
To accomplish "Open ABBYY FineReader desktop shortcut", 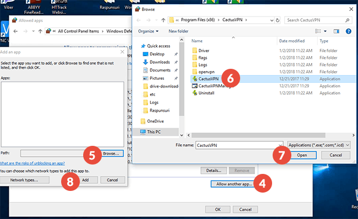I will point(34,7).
